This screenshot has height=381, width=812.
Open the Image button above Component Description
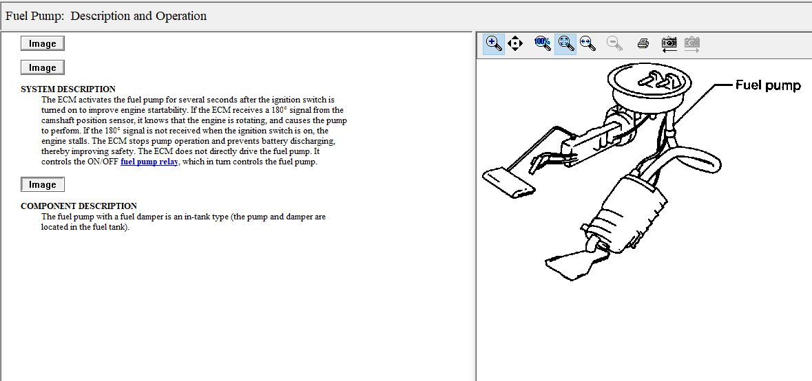[43, 184]
